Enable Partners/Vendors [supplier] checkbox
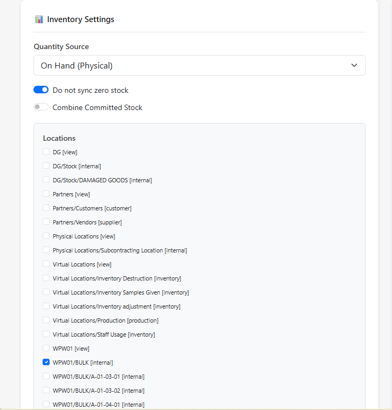Image resolution: width=392 pixels, height=410 pixels. 46,222
